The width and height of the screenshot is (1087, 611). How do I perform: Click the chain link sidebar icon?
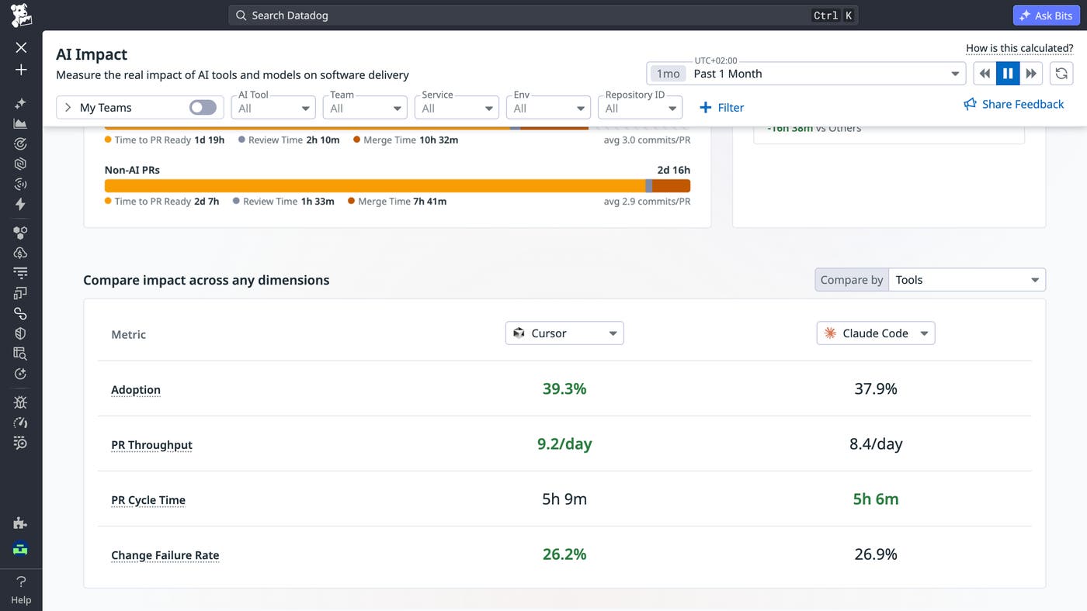[x=21, y=313]
